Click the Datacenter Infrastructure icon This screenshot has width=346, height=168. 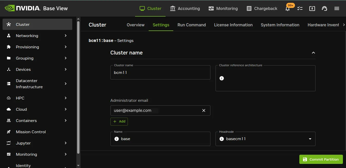(x=9, y=84)
